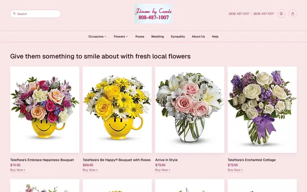Expand the Flowers dropdown menu
Viewport: 307px width, 192px height.
click(x=121, y=36)
